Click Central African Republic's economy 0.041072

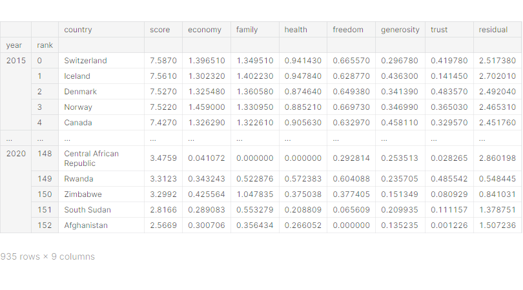(207, 158)
